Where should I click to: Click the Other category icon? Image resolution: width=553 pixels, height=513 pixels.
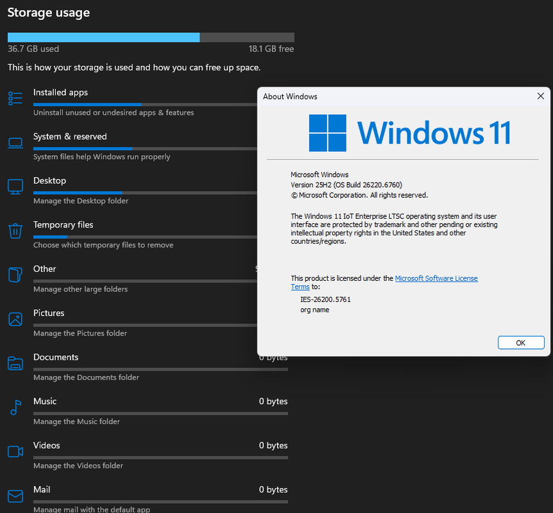tap(15, 274)
